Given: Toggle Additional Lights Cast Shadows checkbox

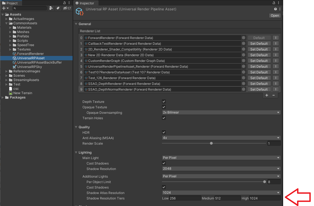Looking at the screenshot, I should tap(164, 187).
